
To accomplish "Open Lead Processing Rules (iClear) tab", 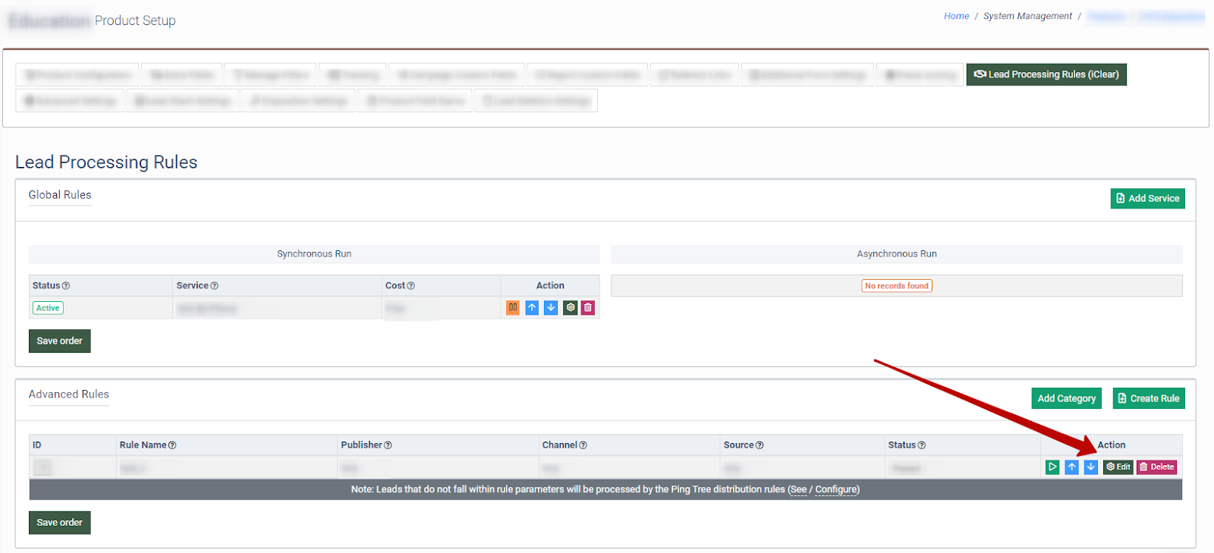I will [1046, 74].
